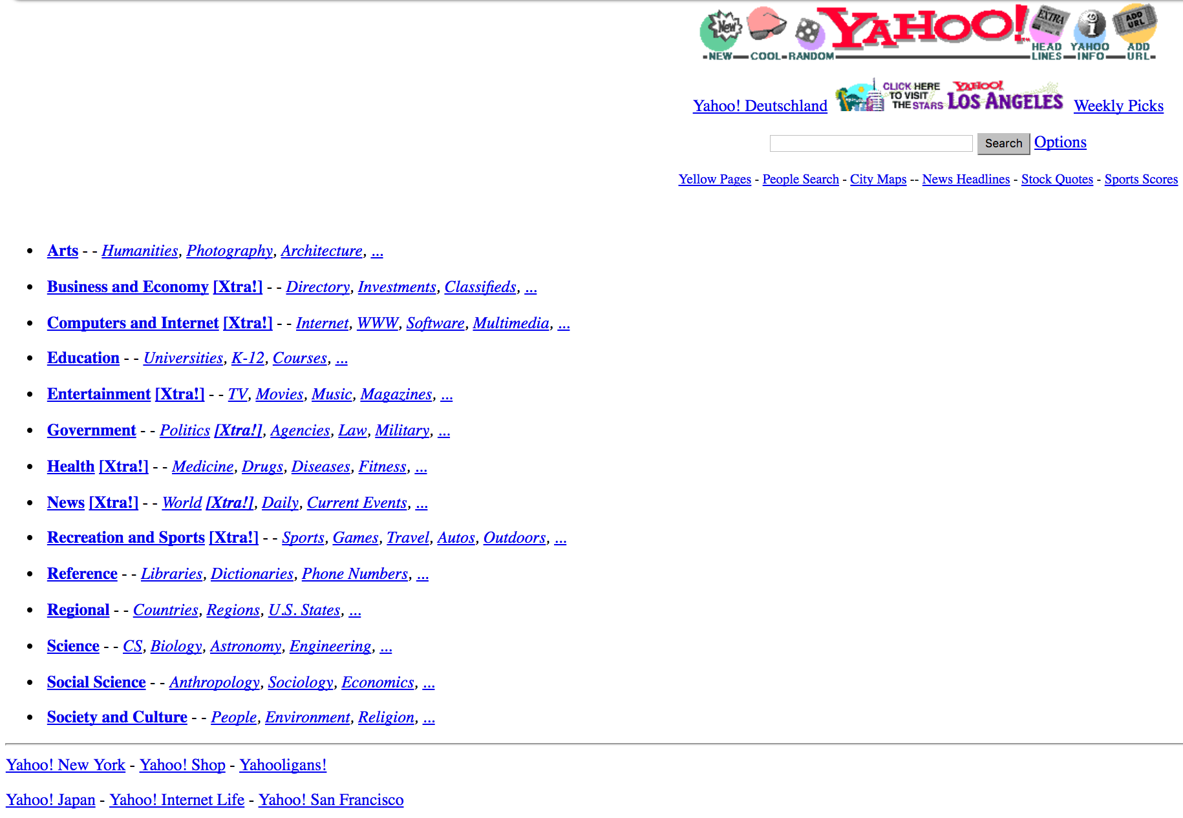The image size is (1183, 818).
Task: Visit Yahoo! San Francisco link
Action: pyautogui.click(x=331, y=800)
